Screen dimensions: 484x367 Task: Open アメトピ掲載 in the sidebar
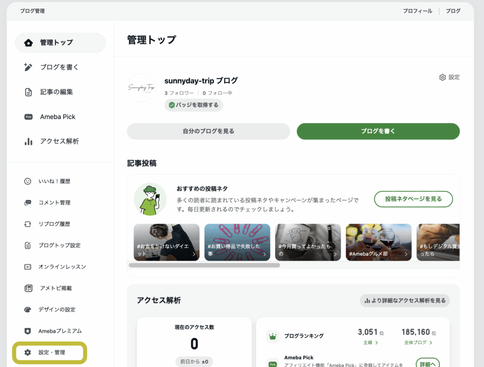(56, 288)
